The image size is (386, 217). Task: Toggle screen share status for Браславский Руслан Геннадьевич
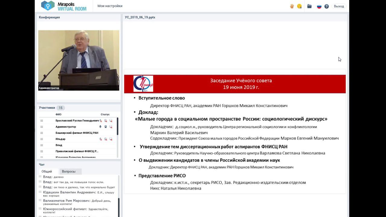[x=111, y=121]
